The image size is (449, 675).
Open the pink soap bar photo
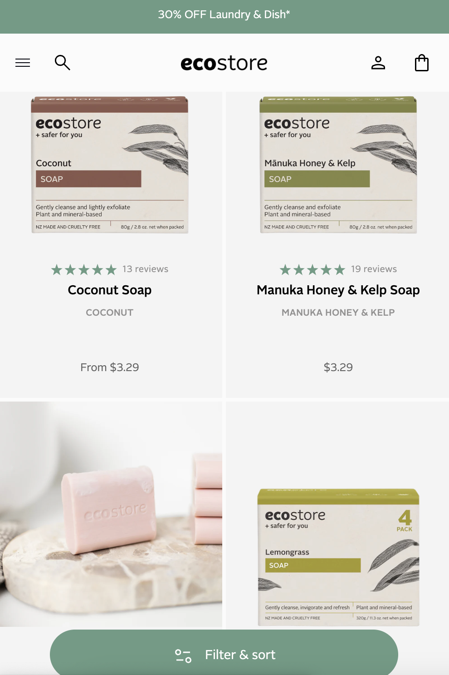(111, 514)
